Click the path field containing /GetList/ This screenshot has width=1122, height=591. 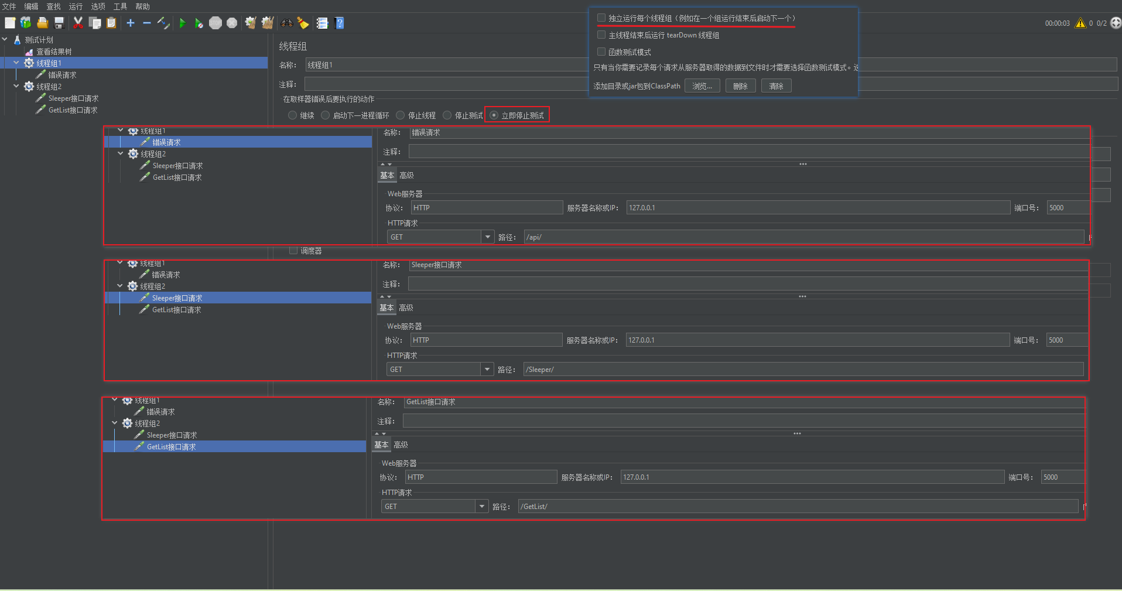798,506
